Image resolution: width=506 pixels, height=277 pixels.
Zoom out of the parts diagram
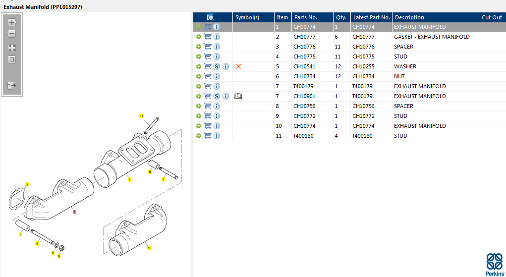point(12,34)
